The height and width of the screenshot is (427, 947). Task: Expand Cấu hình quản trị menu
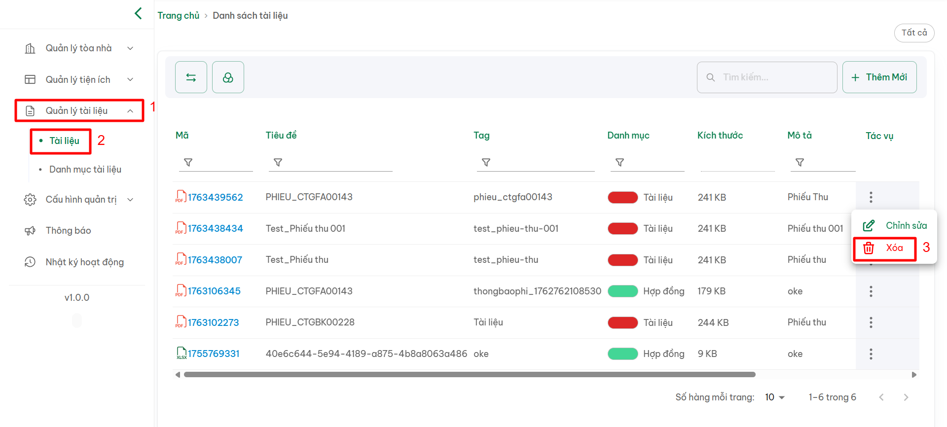79,200
